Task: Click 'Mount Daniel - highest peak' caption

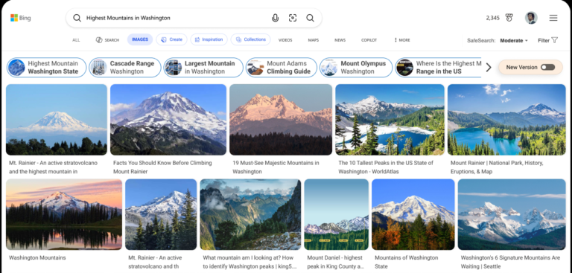Action: [x=335, y=262]
